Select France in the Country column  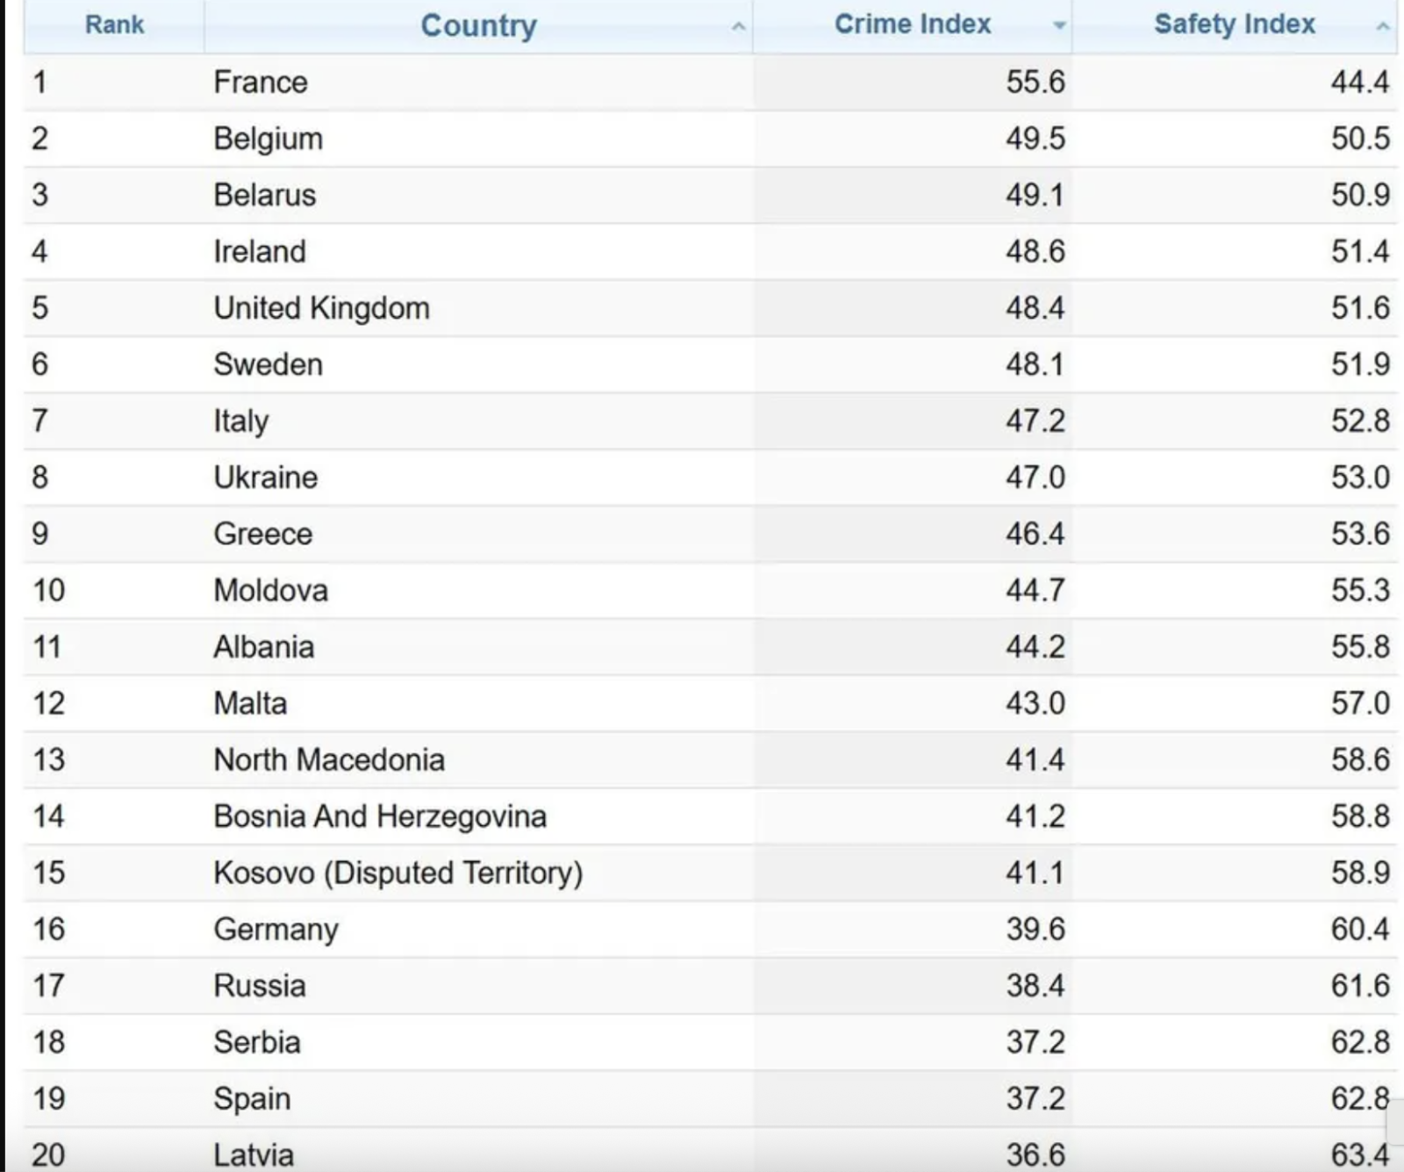click(261, 83)
